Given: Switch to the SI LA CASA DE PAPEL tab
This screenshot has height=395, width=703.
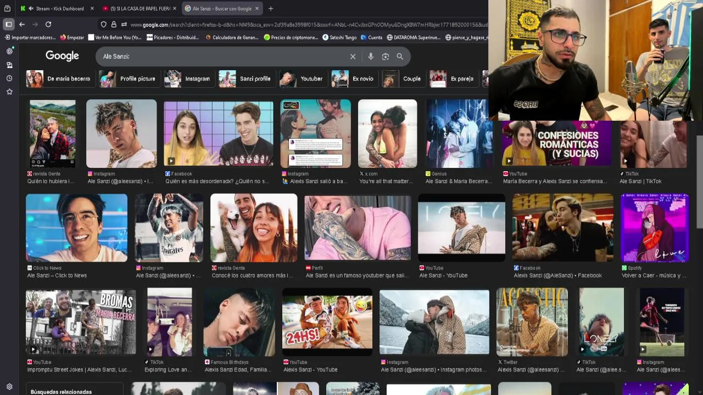Looking at the screenshot, I should pos(140,8).
